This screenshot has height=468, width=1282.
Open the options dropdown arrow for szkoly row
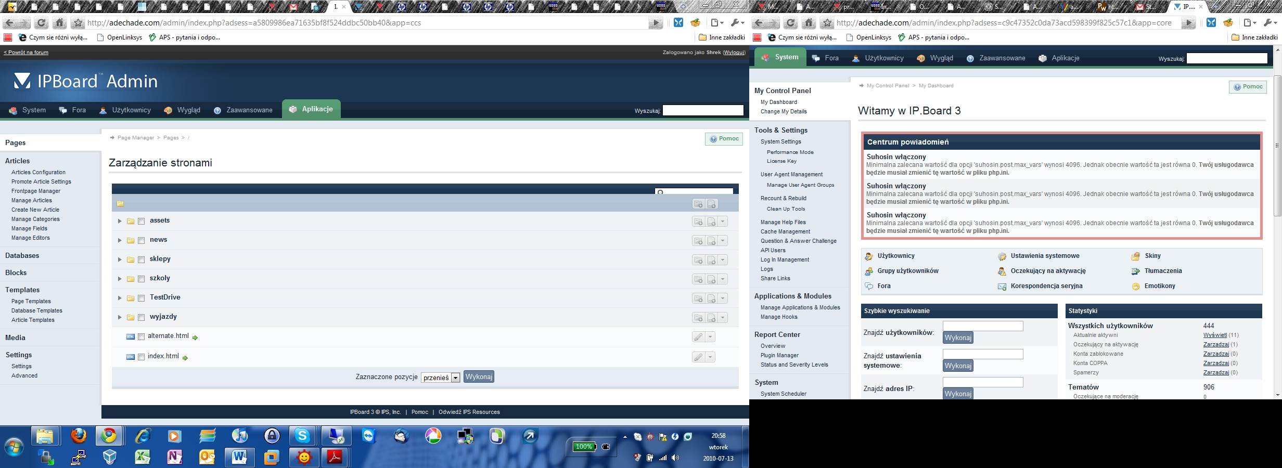click(x=723, y=279)
